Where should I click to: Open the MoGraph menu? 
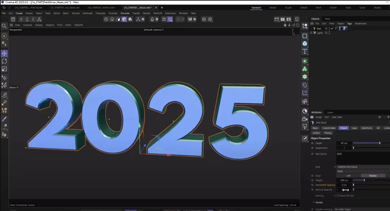(88, 13)
